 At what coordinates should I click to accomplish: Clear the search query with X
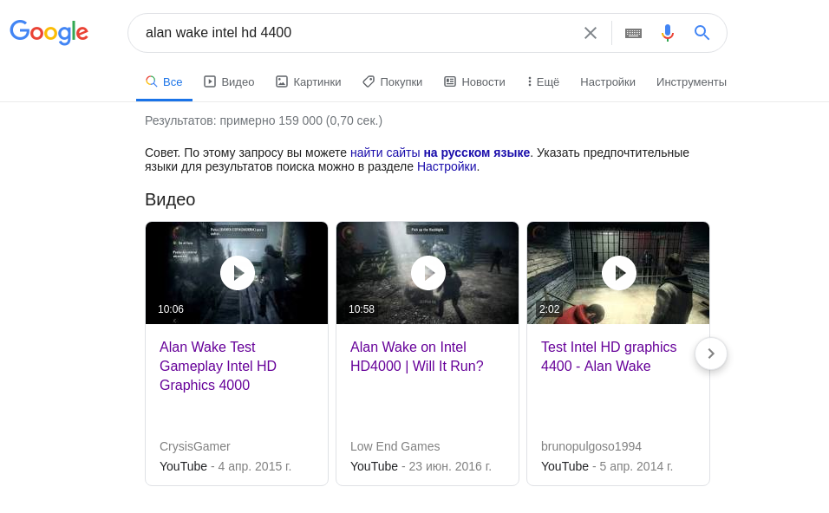591,33
